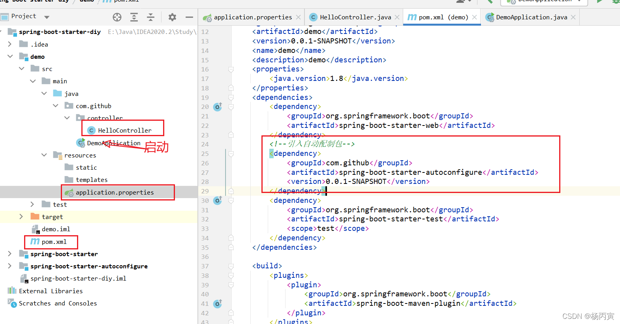Click gutter dependency icon on line 30
This screenshot has width=620, height=324.
[x=218, y=200]
